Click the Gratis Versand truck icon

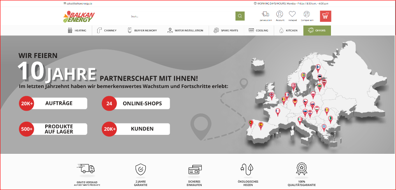86,168
